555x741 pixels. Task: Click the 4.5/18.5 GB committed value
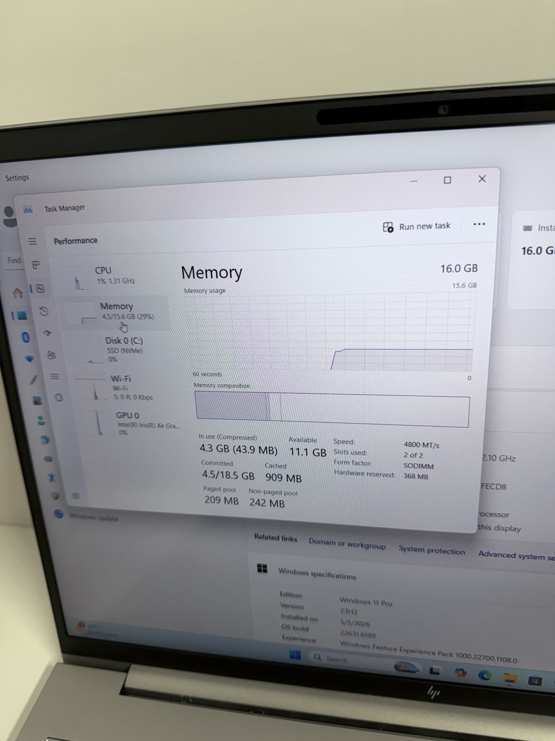(x=228, y=475)
